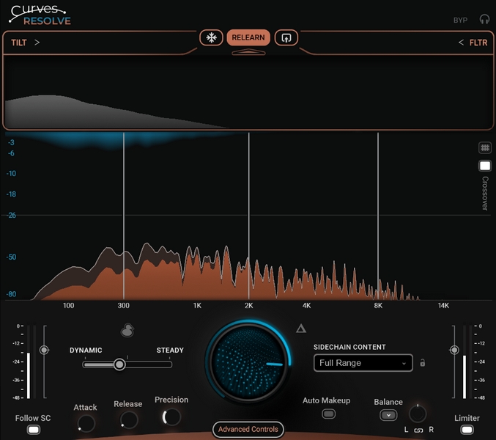This screenshot has height=440, width=496.
Task: Click the duck icon above the Dynamic slider
Action: pyautogui.click(x=127, y=331)
